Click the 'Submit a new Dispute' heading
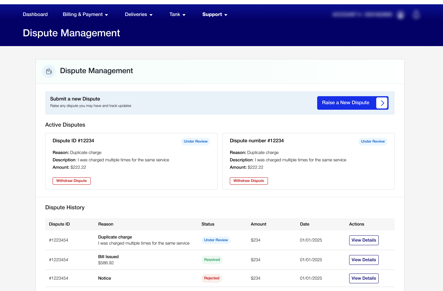This screenshot has width=443, height=291. (75, 99)
